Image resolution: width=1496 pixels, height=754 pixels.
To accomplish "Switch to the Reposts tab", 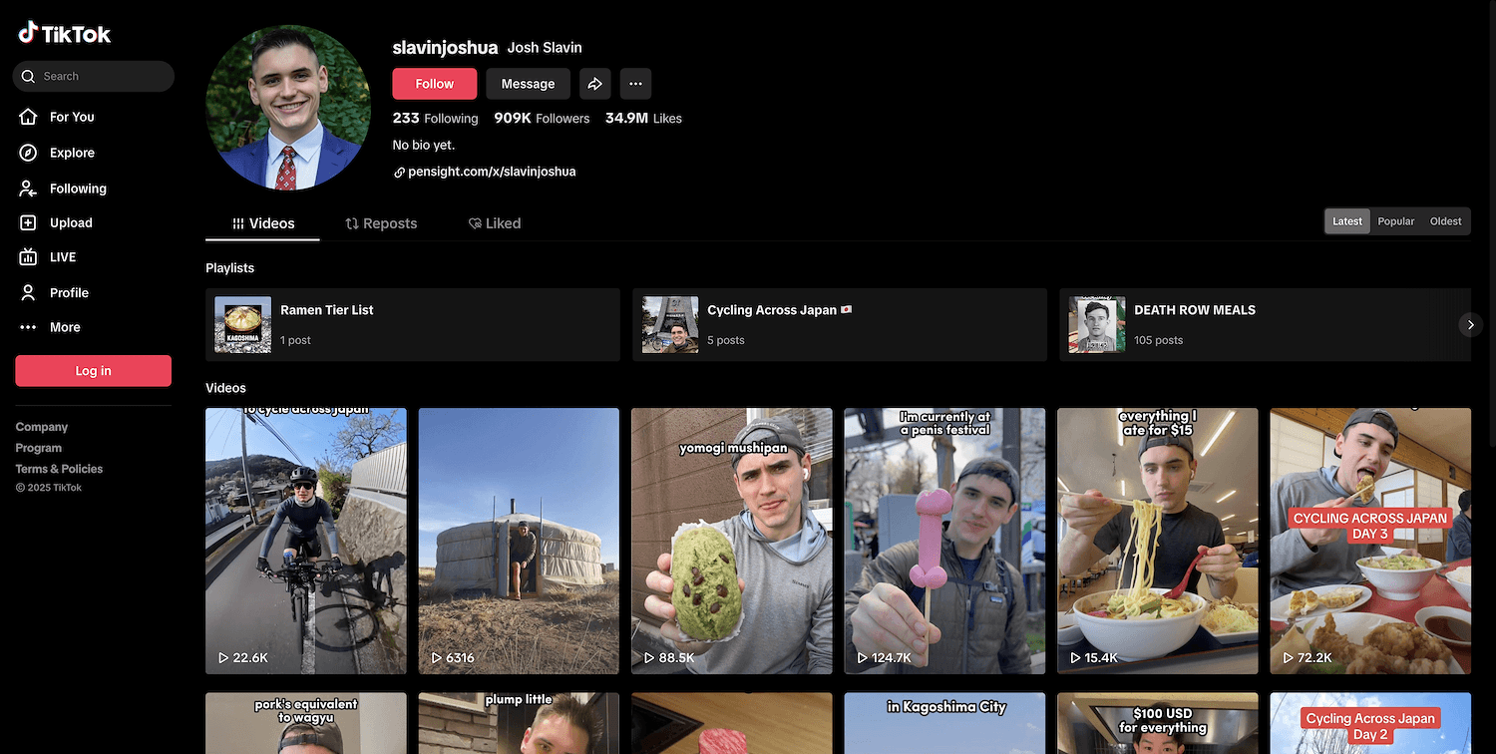I will pyautogui.click(x=381, y=223).
